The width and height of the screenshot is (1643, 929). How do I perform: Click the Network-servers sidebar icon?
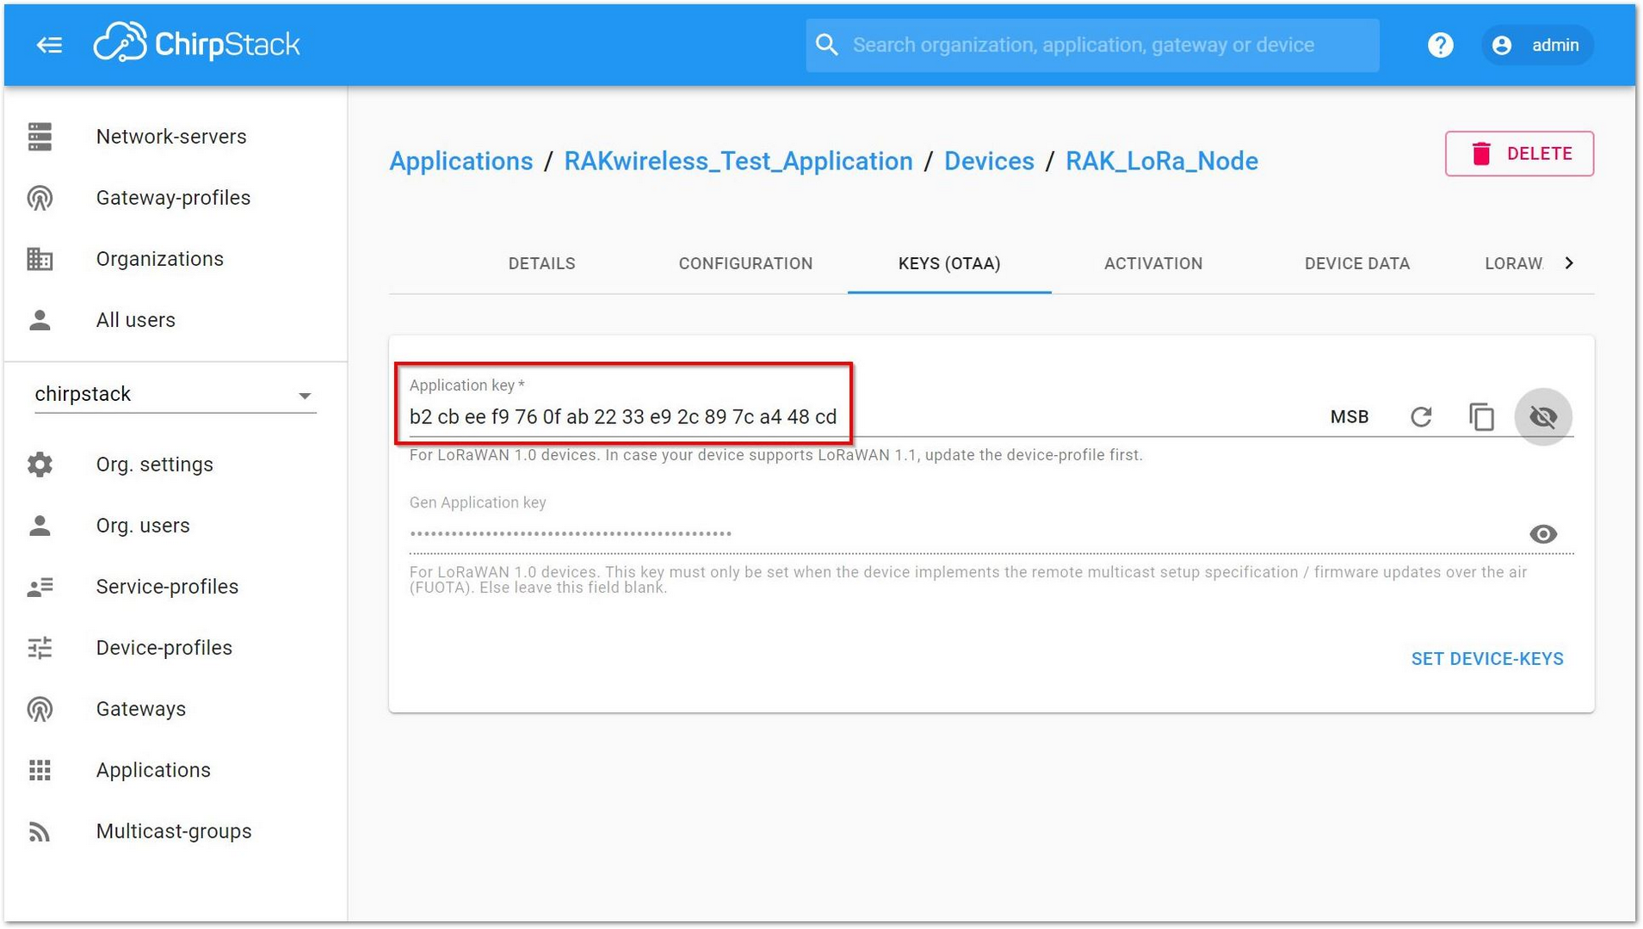tap(40, 137)
